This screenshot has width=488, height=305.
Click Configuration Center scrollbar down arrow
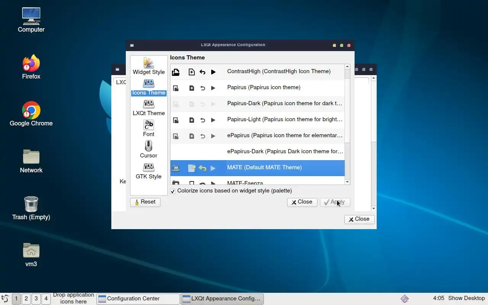point(374,209)
